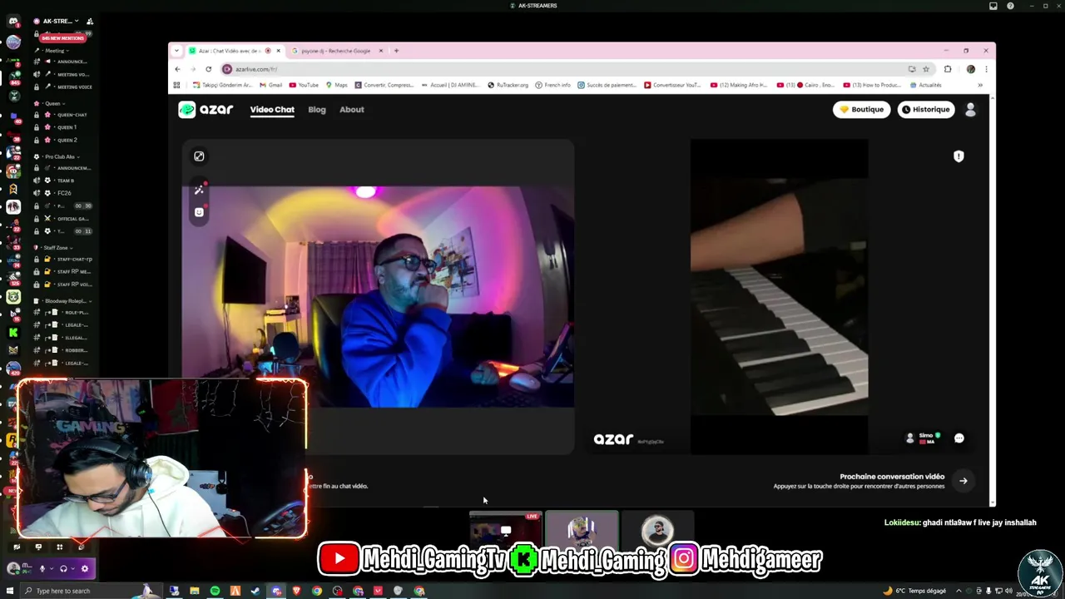The width and height of the screenshot is (1065, 599).
Task: Jump to 845 new mentions
Action: coord(62,37)
